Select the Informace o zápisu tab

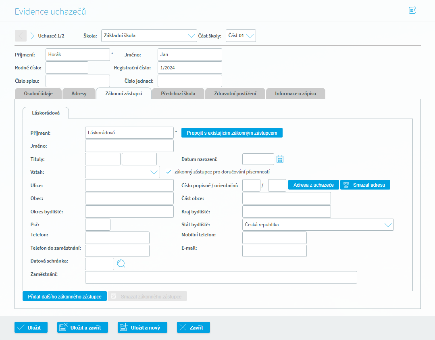point(295,94)
